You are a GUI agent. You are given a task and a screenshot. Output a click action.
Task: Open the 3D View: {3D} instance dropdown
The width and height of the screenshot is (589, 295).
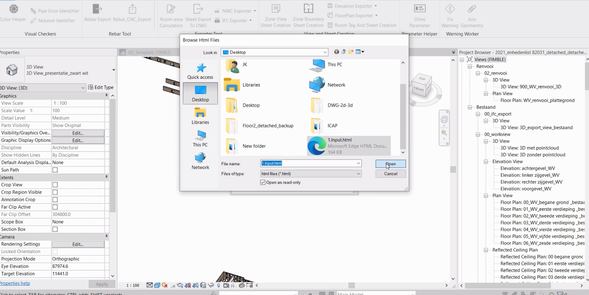(83, 88)
